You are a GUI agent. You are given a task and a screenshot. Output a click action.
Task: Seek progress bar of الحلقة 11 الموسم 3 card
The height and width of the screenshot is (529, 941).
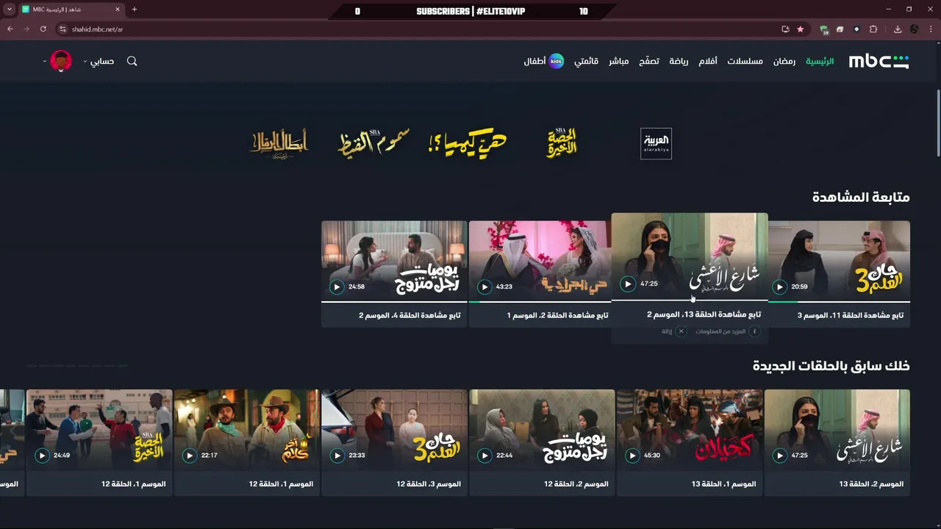[x=839, y=301]
